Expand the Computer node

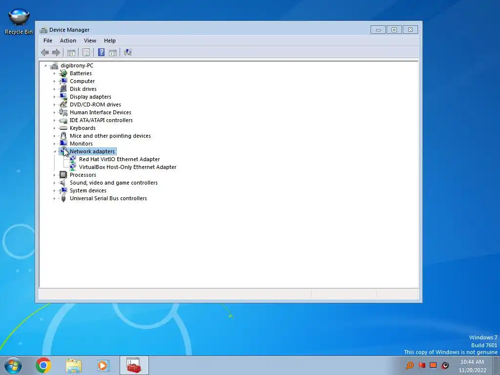[x=54, y=82]
